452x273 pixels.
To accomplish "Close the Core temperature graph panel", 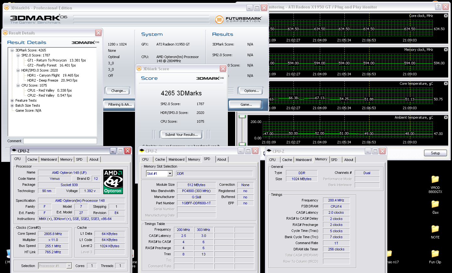I will [446, 83].
